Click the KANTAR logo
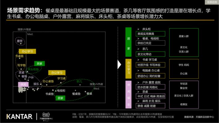 click(x=19, y=117)
